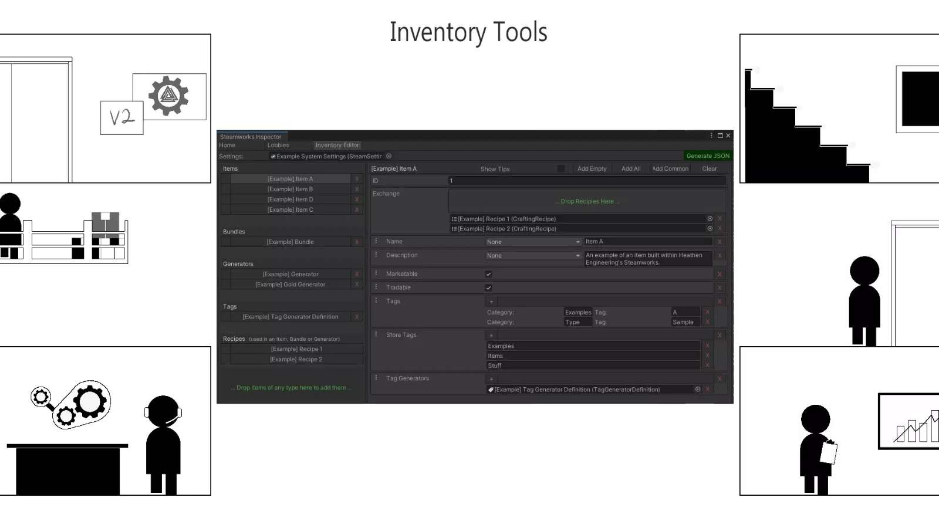Open object picker for Recipe 1 exchange
The image size is (939, 528).
[710, 219]
